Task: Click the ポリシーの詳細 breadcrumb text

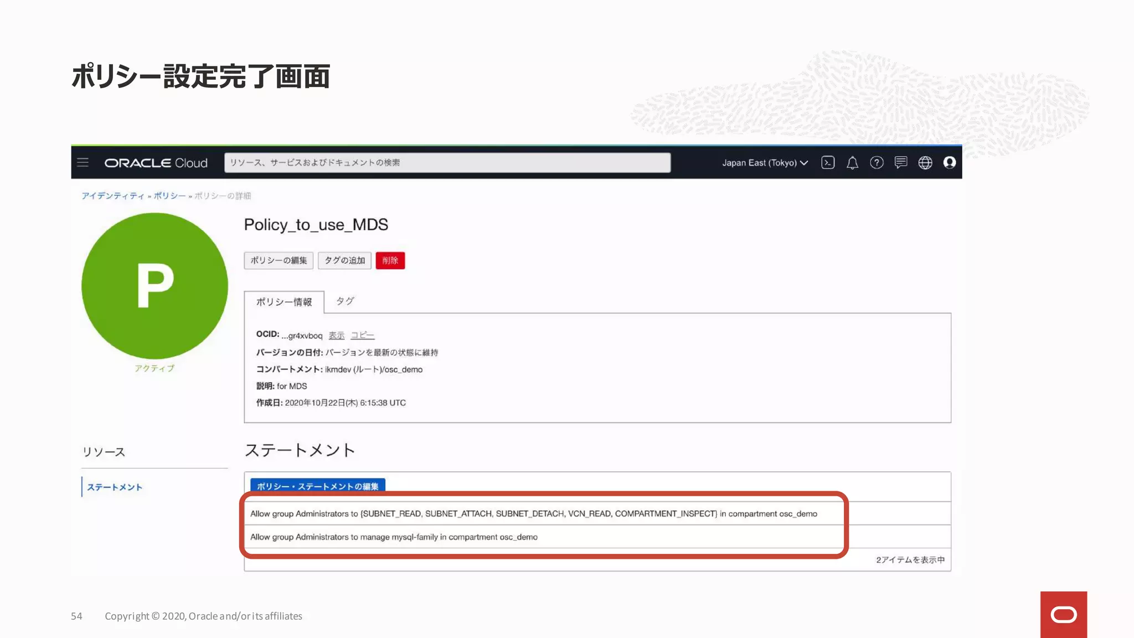Action: 223,195
